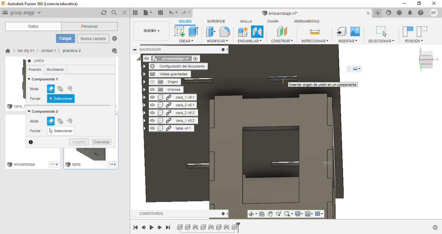Hide the cara_1 v8:1 component
The width and height of the screenshot is (442, 234).
152,97
